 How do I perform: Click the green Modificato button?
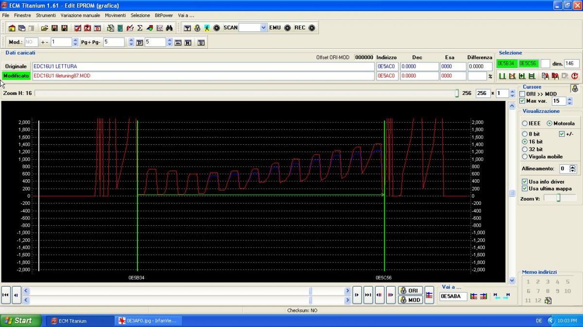pyautogui.click(x=16, y=76)
